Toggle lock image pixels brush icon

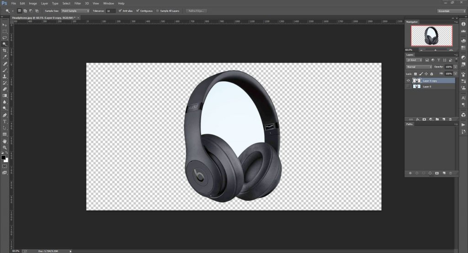pos(421,74)
